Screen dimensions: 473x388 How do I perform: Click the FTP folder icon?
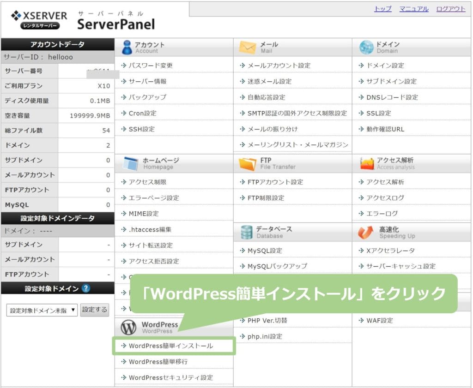pyautogui.click(x=248, y=163)
